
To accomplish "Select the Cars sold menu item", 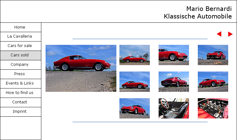I will (x=21, y=55).
